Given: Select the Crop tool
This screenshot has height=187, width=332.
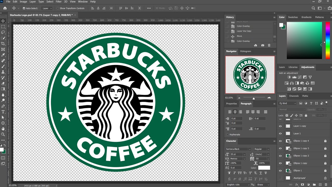Looking at the screenshot, I should click(3, 44).
